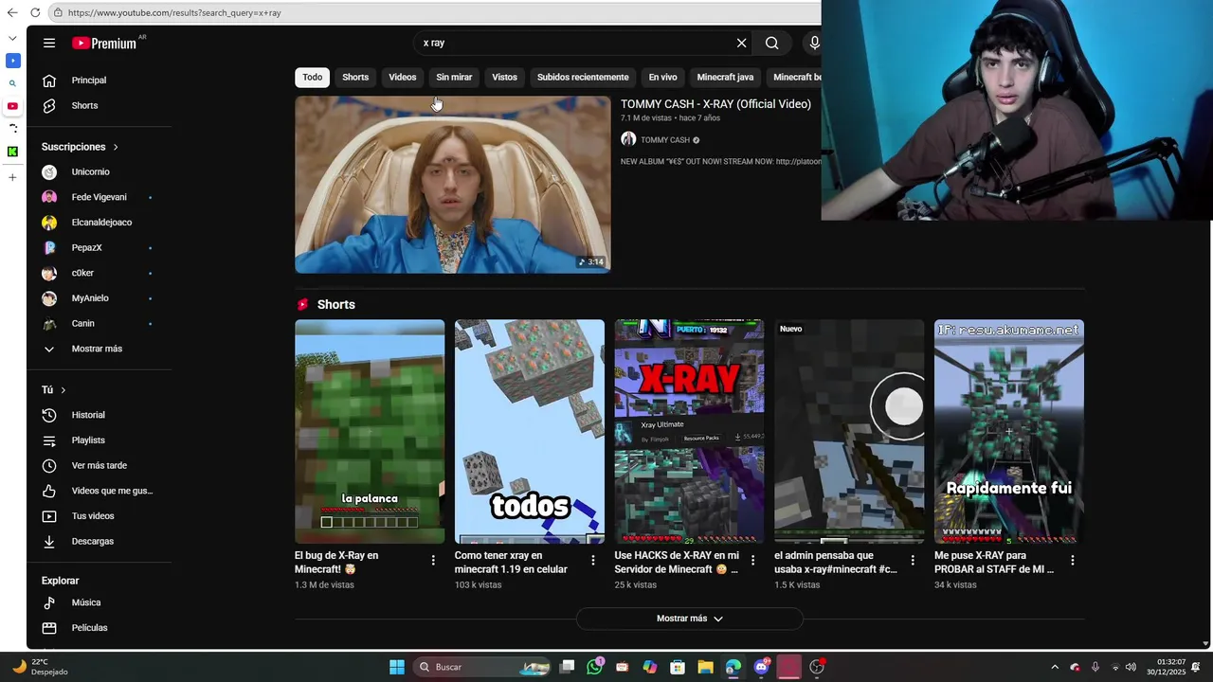Play the TOMMY CASH X-RAY thumbnail

[x=452, y=185]
